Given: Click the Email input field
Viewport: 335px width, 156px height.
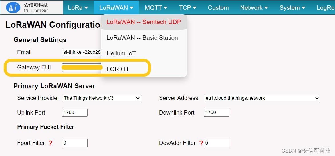Looking at the screenshot, I should click(x=82, y=52).
